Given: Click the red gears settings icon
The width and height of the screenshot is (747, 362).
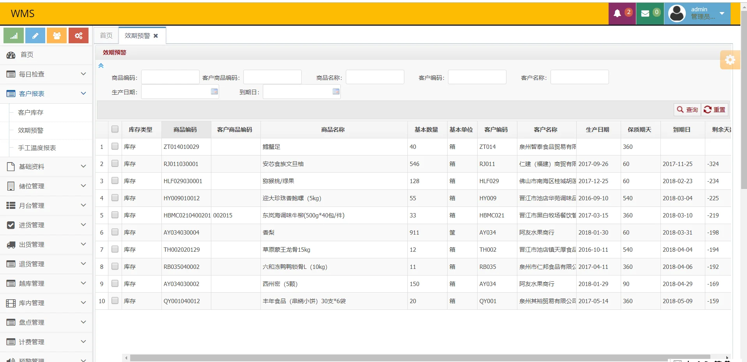Looking at the screenshot, I should pyautogui.click(x=78, y=35).
